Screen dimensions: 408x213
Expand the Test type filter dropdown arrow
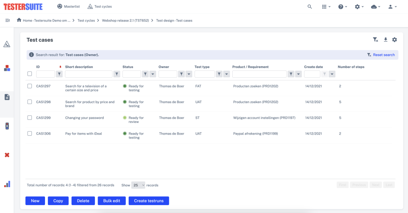click(x=227, y=74)
